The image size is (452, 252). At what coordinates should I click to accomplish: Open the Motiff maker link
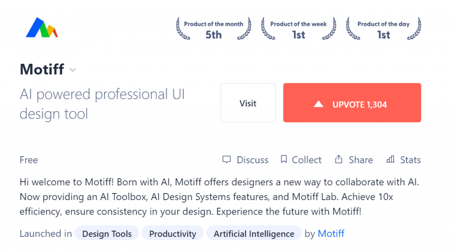tap(331, 234)
